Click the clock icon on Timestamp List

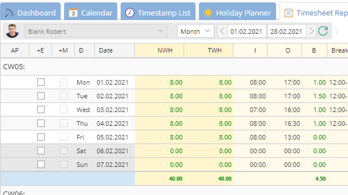click(130, 12)
